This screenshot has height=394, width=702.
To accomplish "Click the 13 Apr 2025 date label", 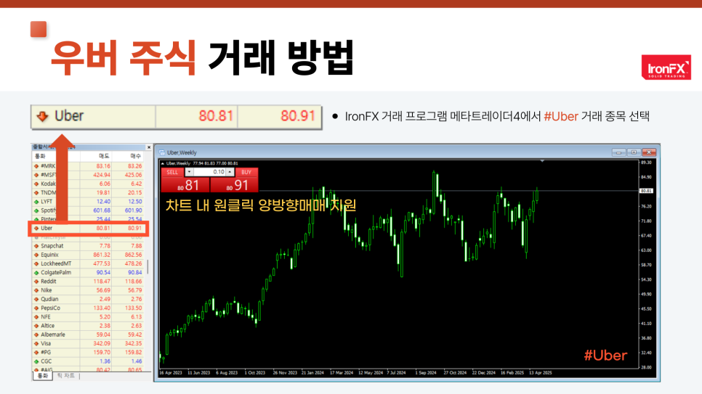I will pos(541,372).
